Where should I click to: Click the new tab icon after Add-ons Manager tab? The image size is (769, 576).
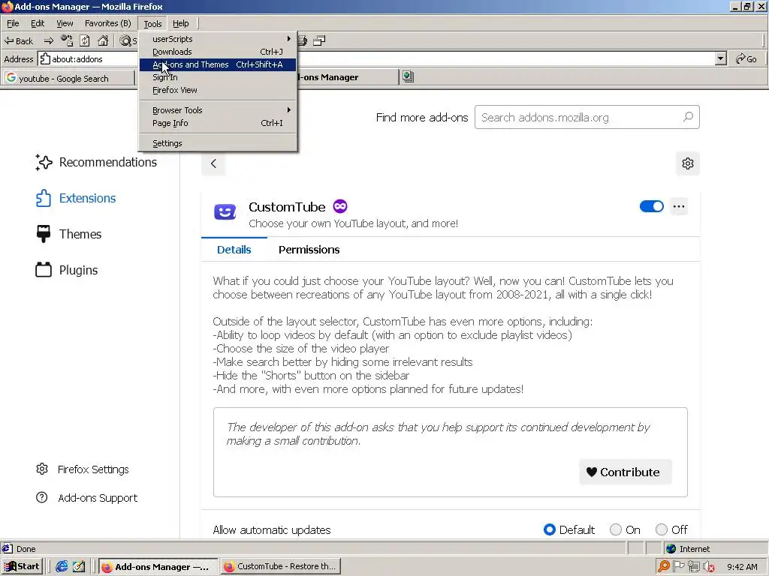(408, 76)
